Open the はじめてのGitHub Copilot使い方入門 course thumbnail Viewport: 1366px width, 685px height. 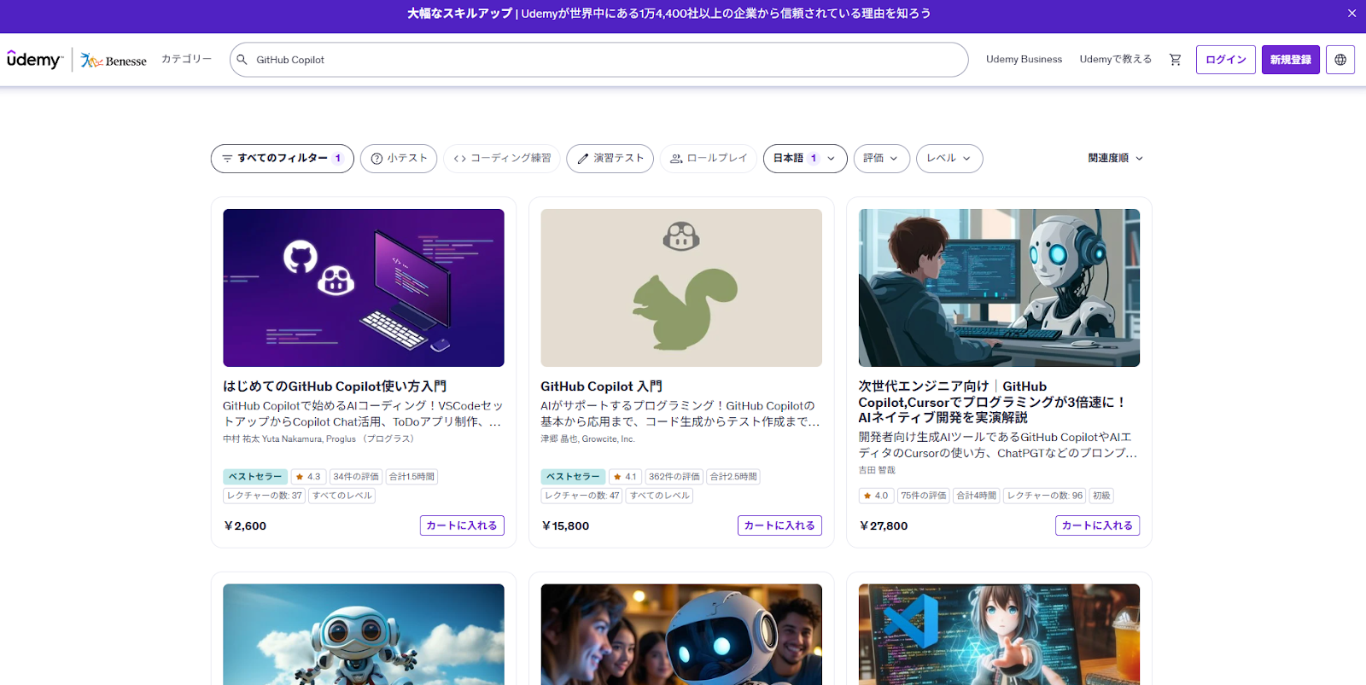364,287
